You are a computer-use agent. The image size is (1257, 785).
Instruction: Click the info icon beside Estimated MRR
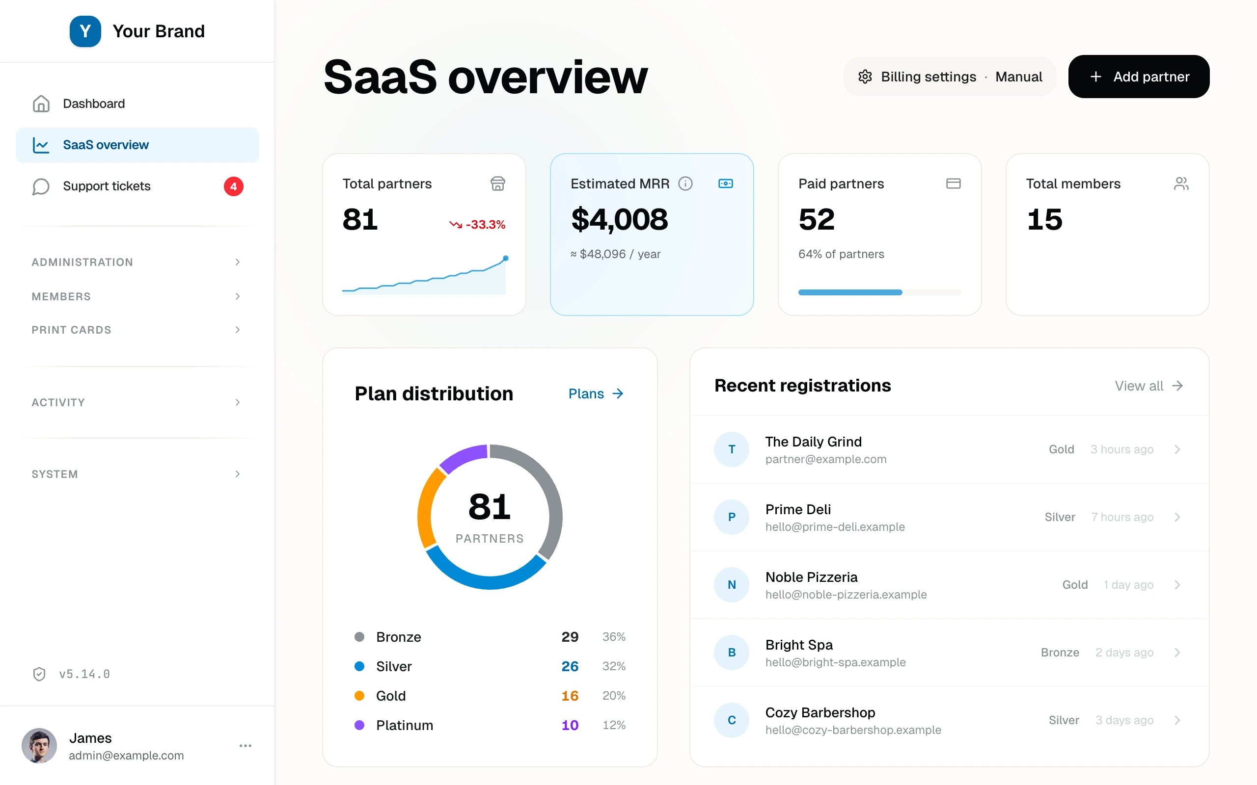point(685,184)
